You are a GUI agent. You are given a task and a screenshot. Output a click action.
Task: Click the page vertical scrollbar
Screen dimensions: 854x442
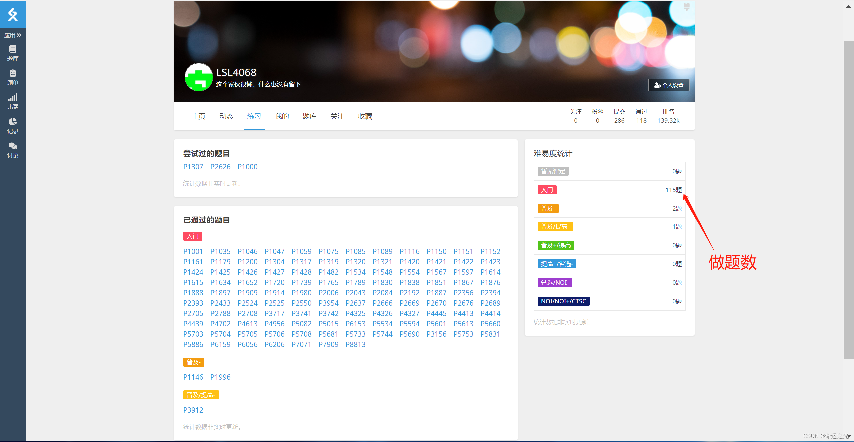(848, 200)
